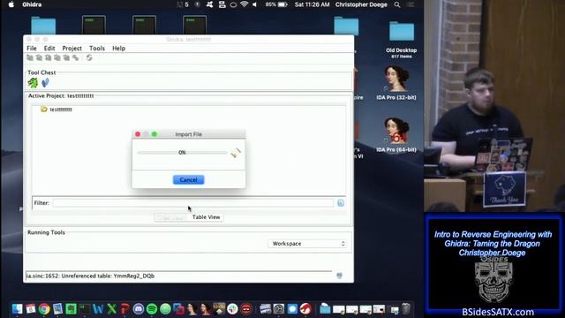Open Slack from the Dock
This screenshot has height=318, width=565.
coord(232,309)
